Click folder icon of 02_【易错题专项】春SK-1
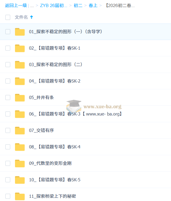The image size is (171, 201). click(x=20, y=48)
